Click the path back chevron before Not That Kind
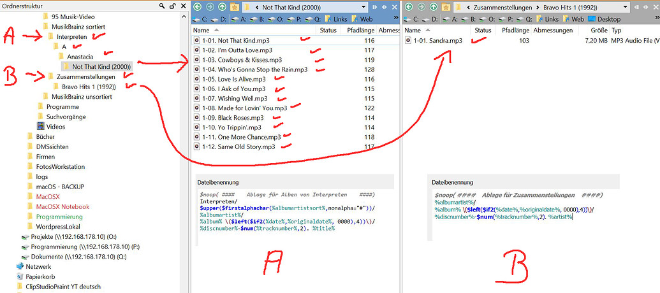The width and height of the screenshot is (660, 293). [x=257, y=7]
